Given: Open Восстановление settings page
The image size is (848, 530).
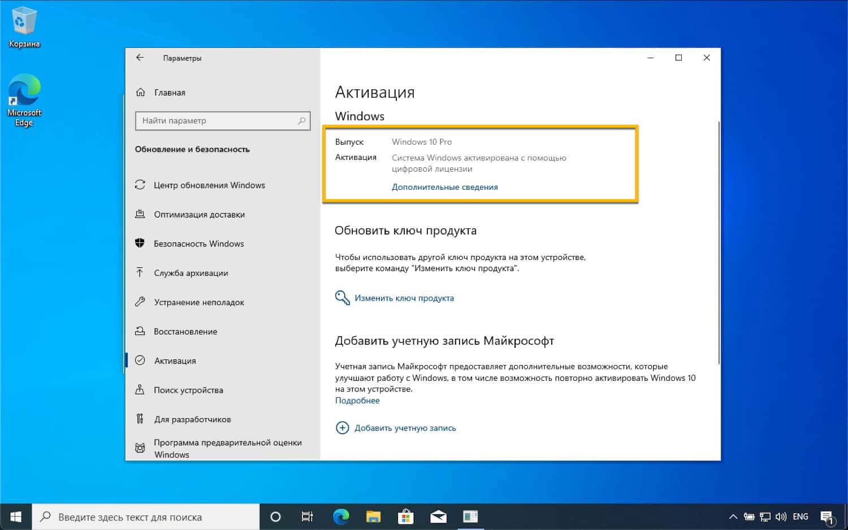Looking at the screenshot, I should click(186, 332).
